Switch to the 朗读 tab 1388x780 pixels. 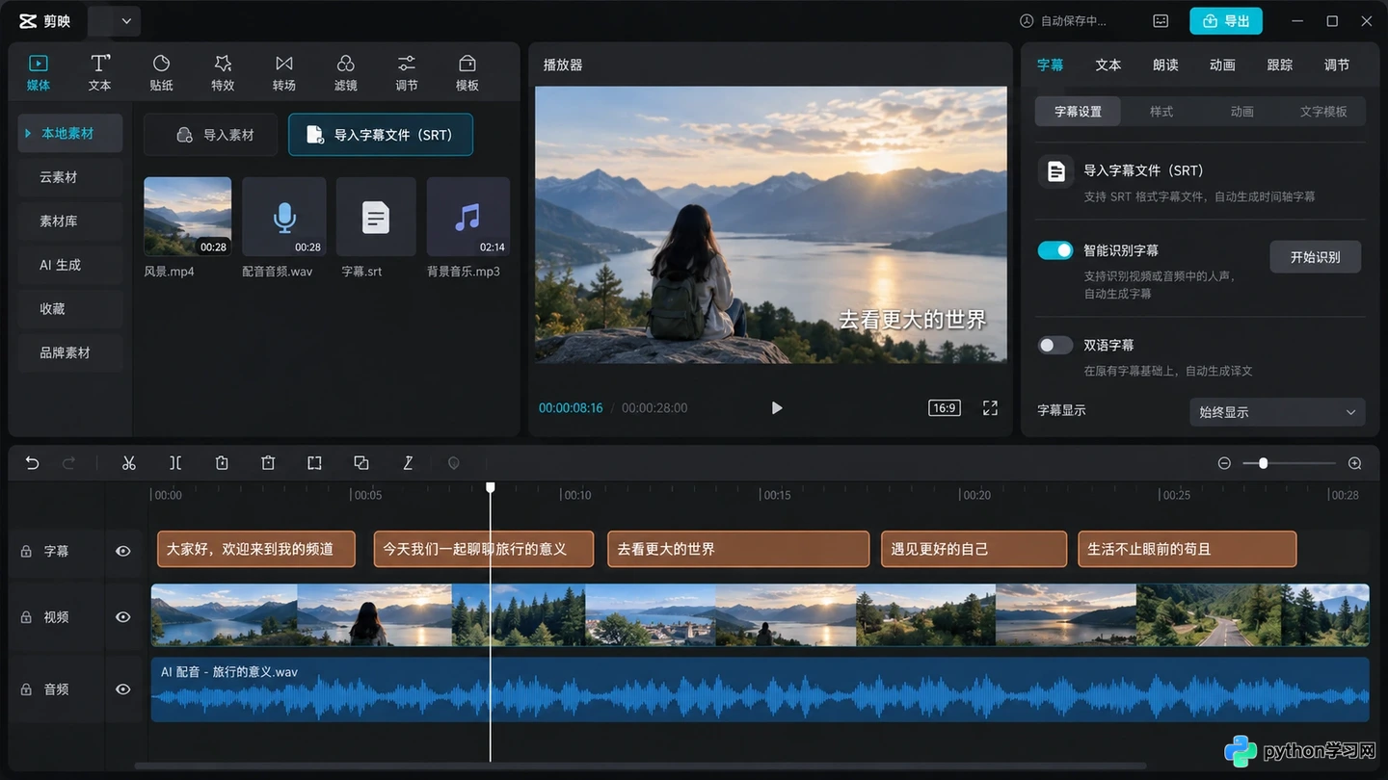point(1165,65)
